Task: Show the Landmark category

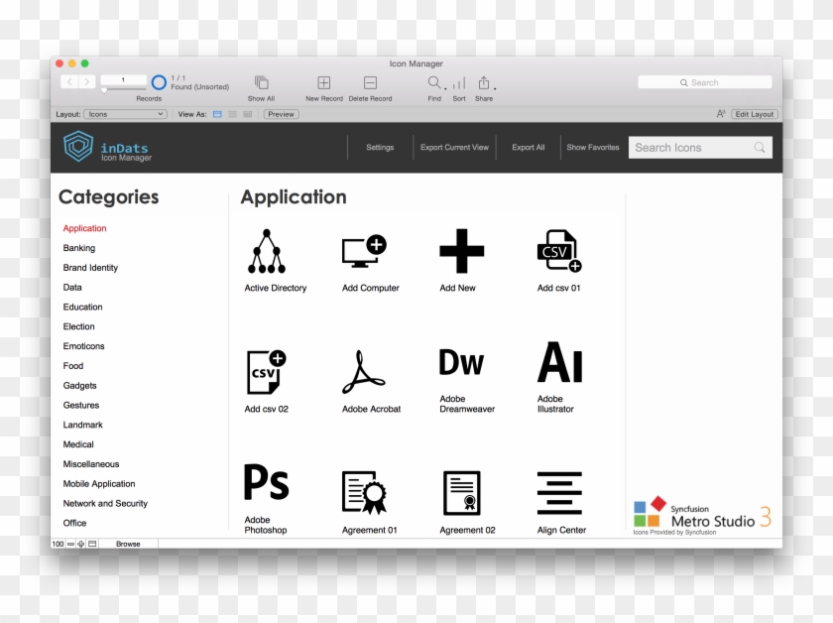Action: coord(83,425)
